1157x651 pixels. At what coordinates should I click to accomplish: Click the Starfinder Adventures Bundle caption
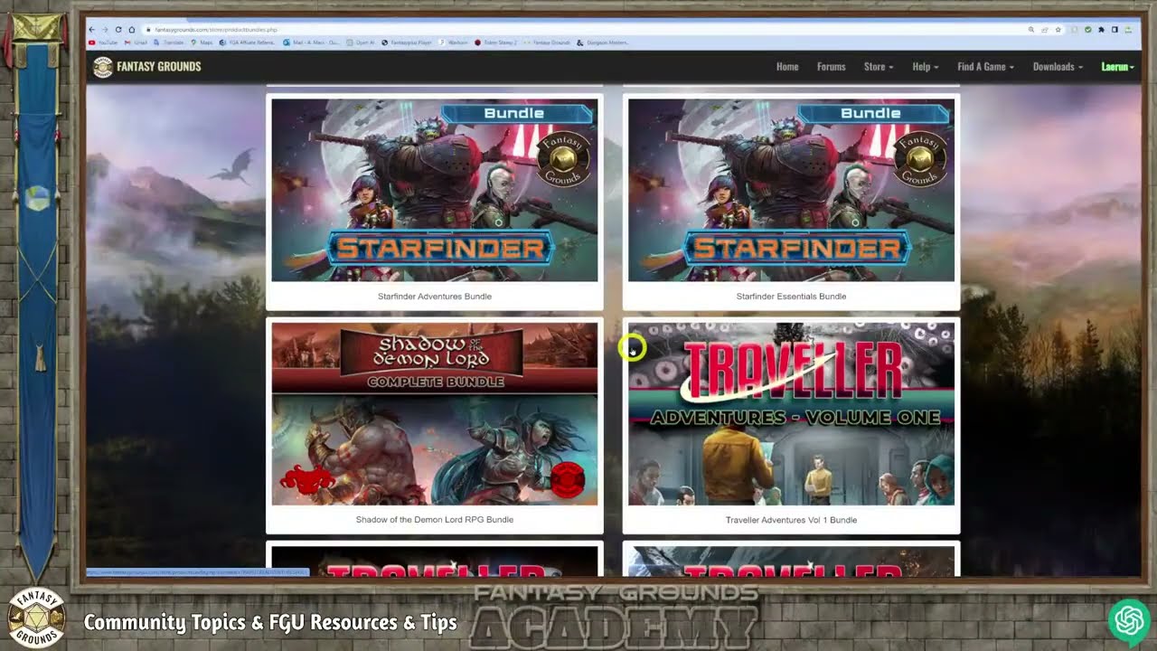[435, 297]
